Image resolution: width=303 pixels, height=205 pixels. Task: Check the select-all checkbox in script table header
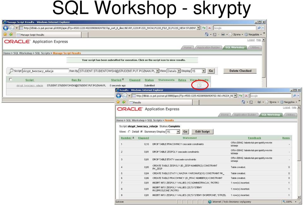pyautogui.click(x=10, y=79)
